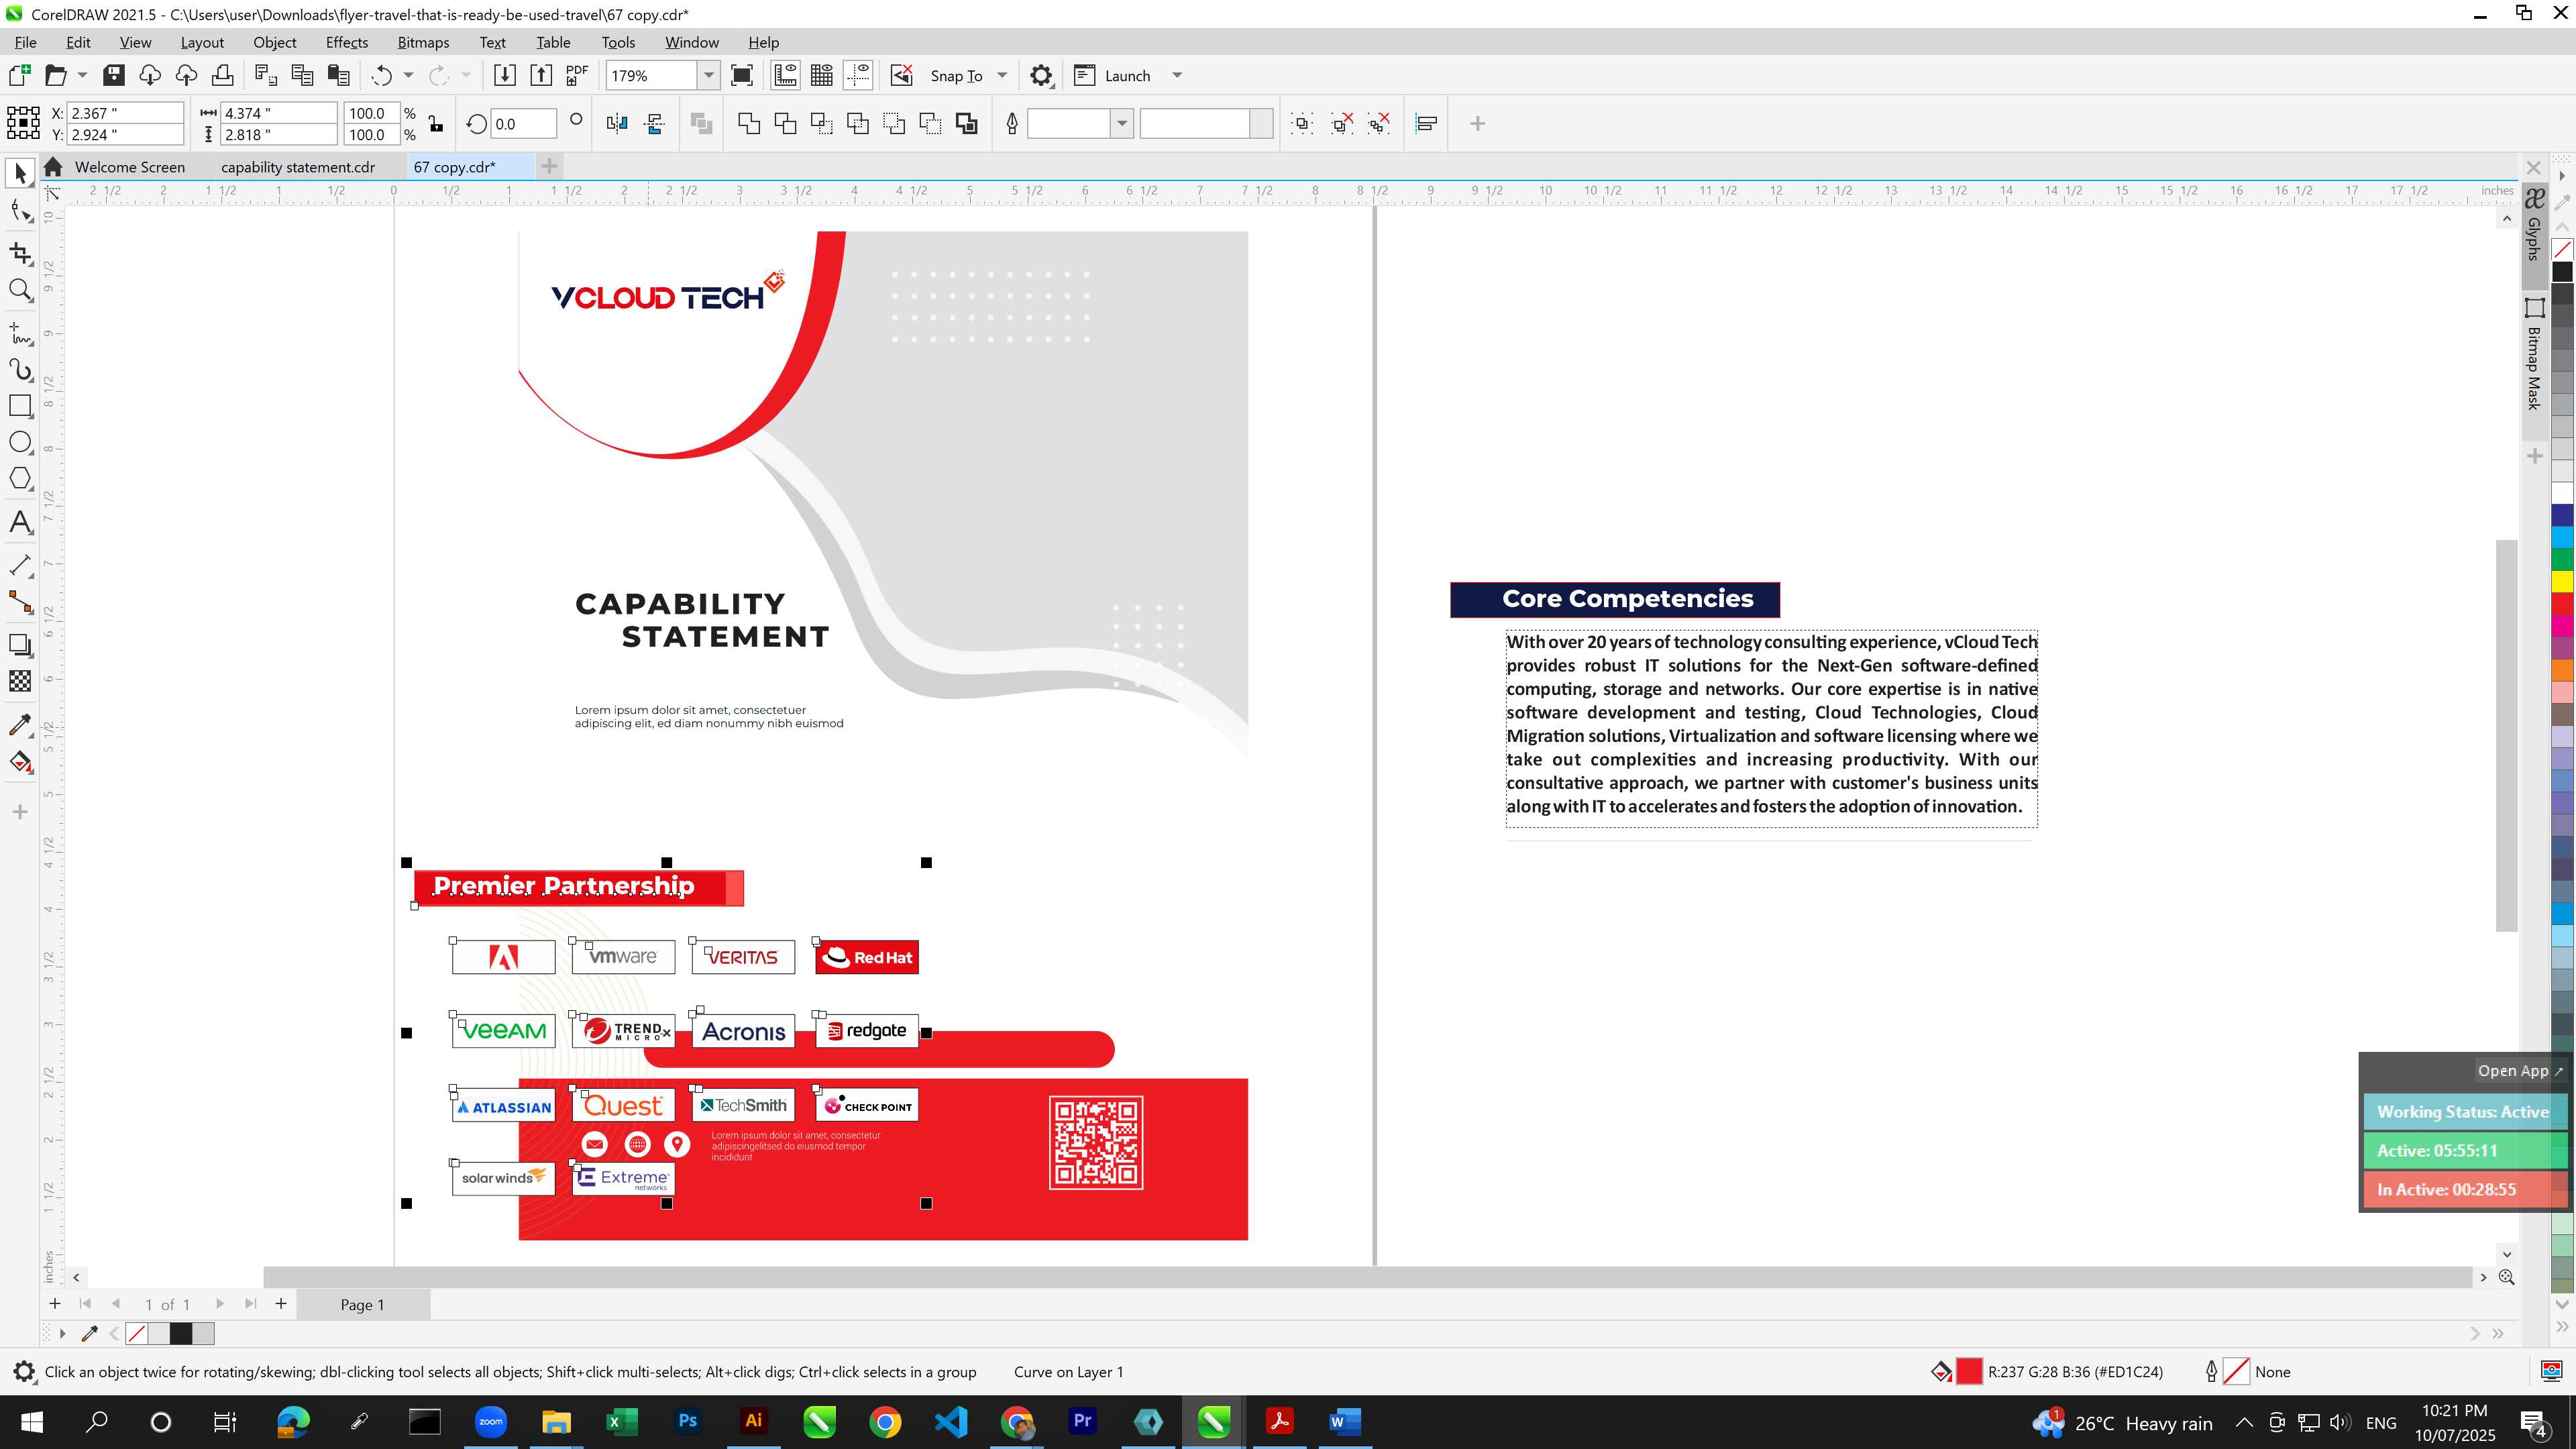Switch to Welcome Screen tab

point(130,167)
